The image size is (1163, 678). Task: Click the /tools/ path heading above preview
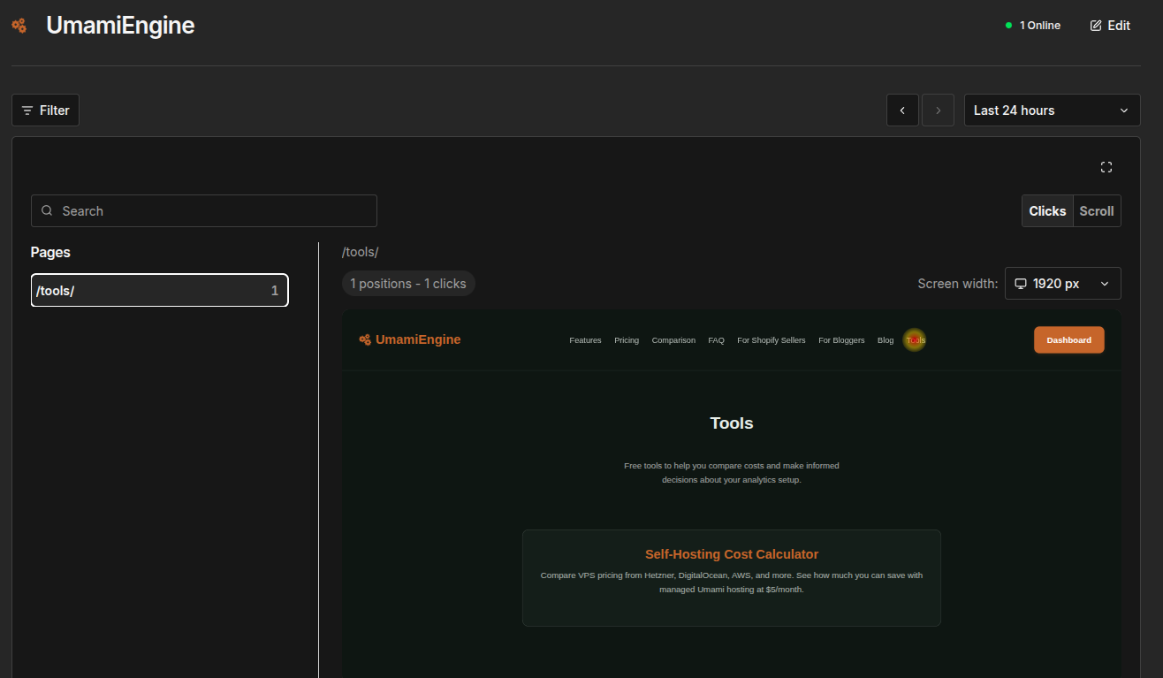coord(361,252)
